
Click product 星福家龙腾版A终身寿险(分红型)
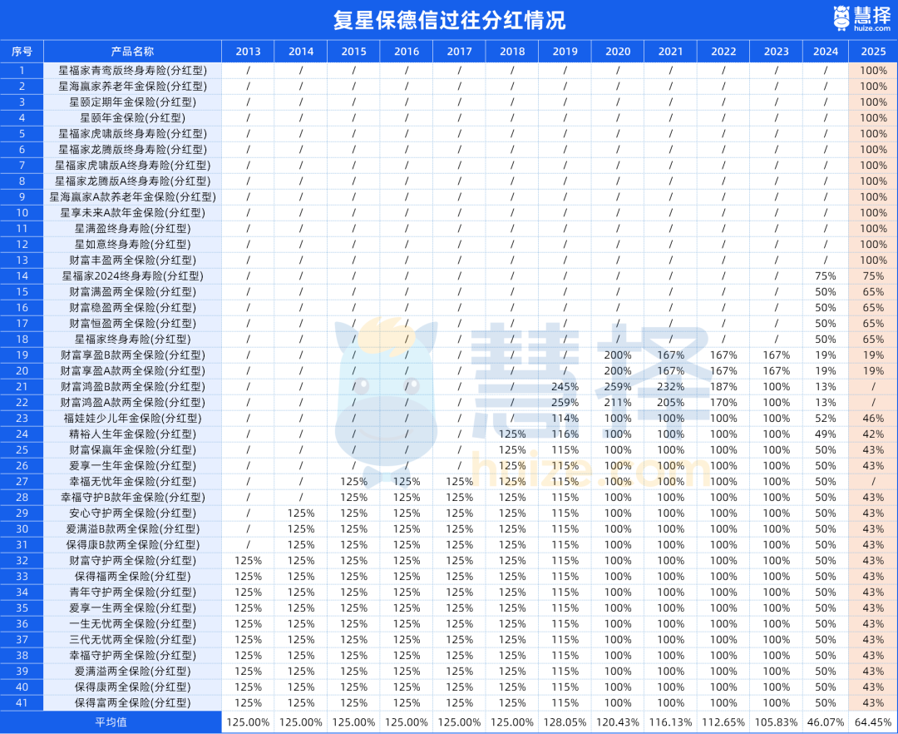[132, 181]
